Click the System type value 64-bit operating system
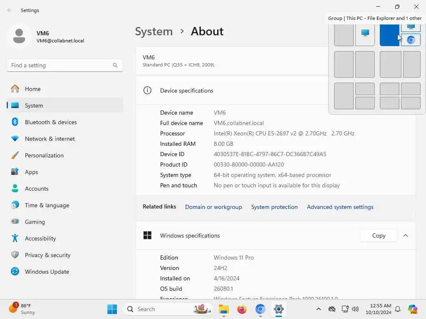The width and height of the screenshot is (426, 319). pos(272,175)
